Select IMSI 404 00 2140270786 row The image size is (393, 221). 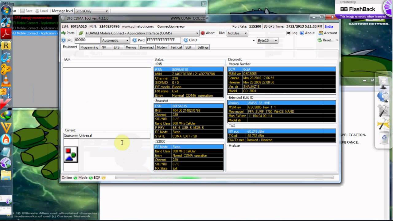[189, 110]
